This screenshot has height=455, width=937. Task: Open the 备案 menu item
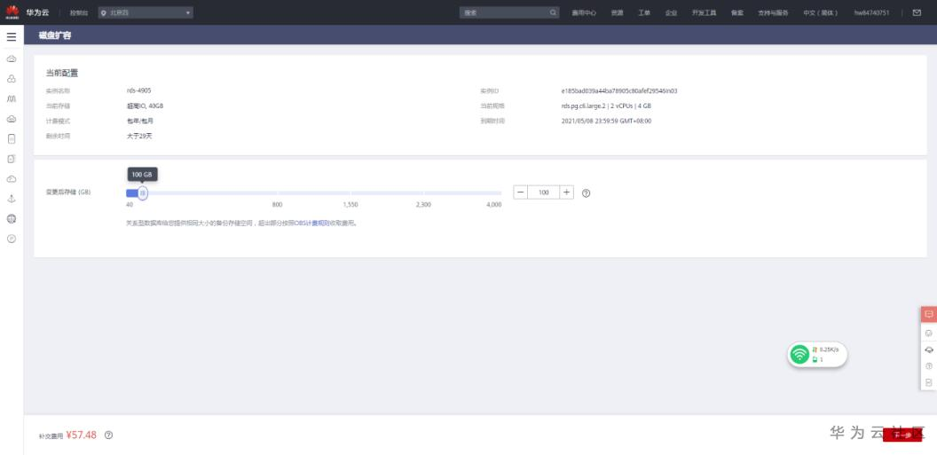pyautogui.click(x=736, y=12)
